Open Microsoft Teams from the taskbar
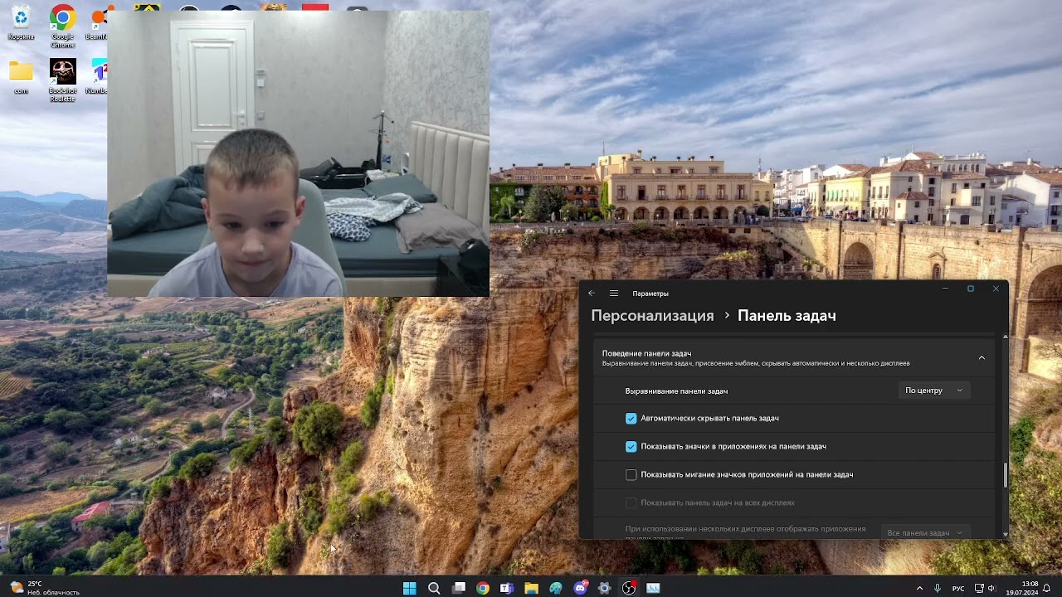Screen dimensions: 1062x597 pos(507,588)
